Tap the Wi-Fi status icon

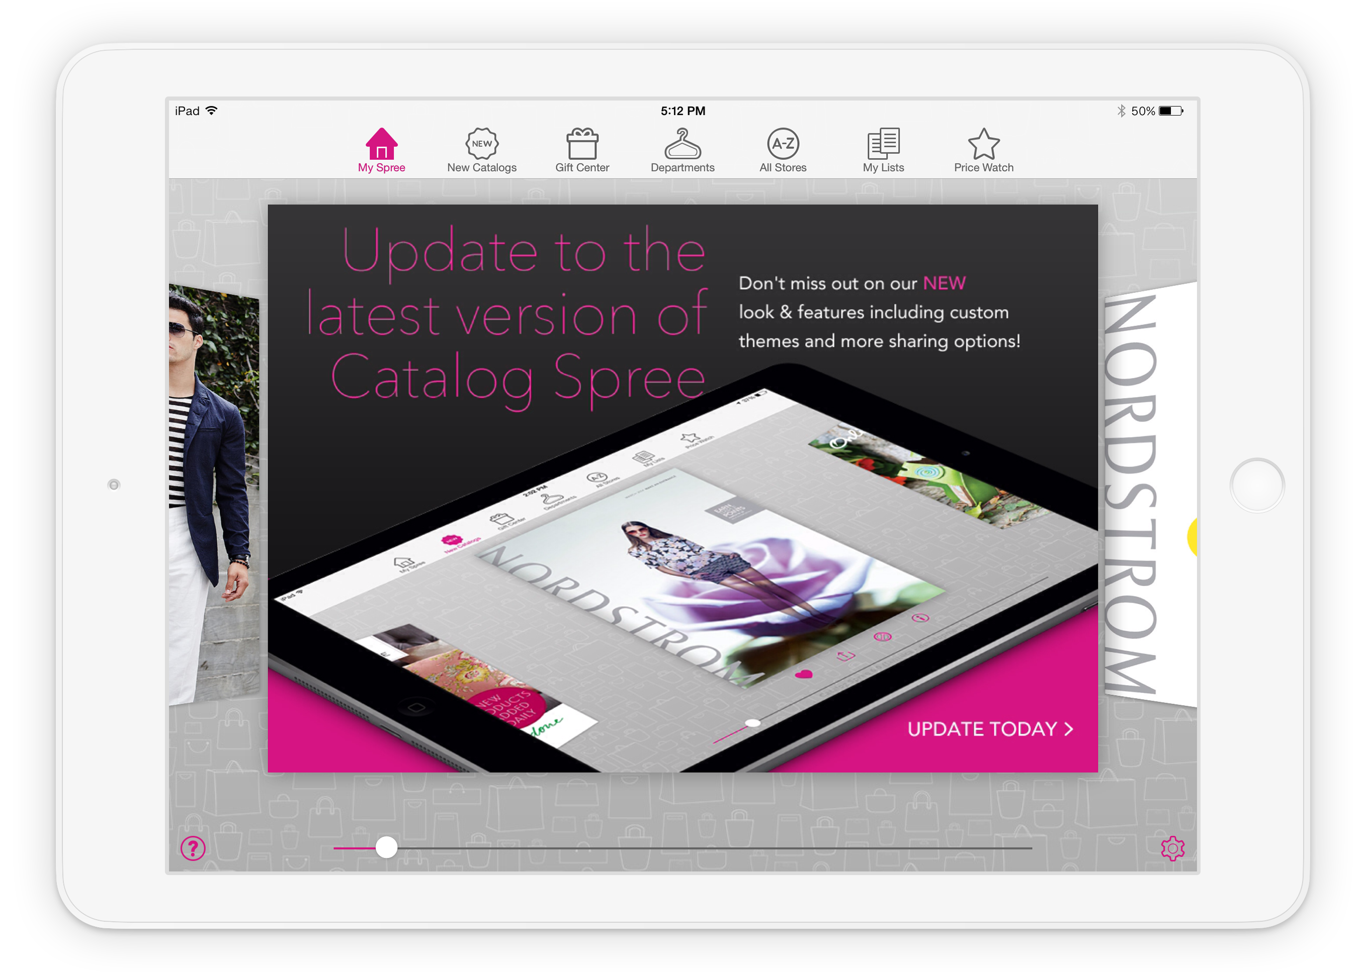click(x=211, y=111)
